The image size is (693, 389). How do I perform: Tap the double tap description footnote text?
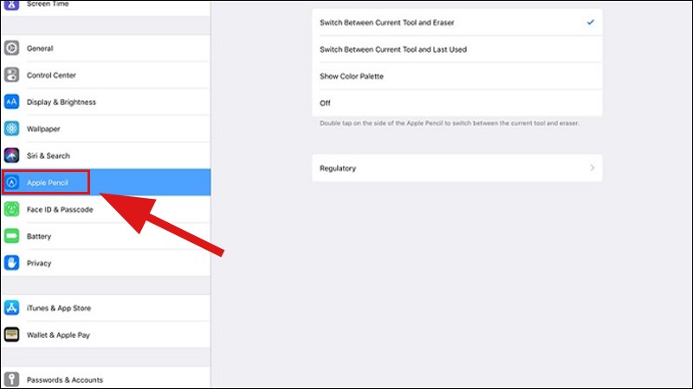tap(449, 124)
